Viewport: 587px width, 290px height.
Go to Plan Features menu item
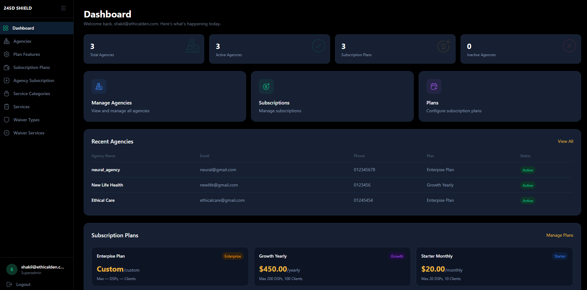(x=37, y=54)
